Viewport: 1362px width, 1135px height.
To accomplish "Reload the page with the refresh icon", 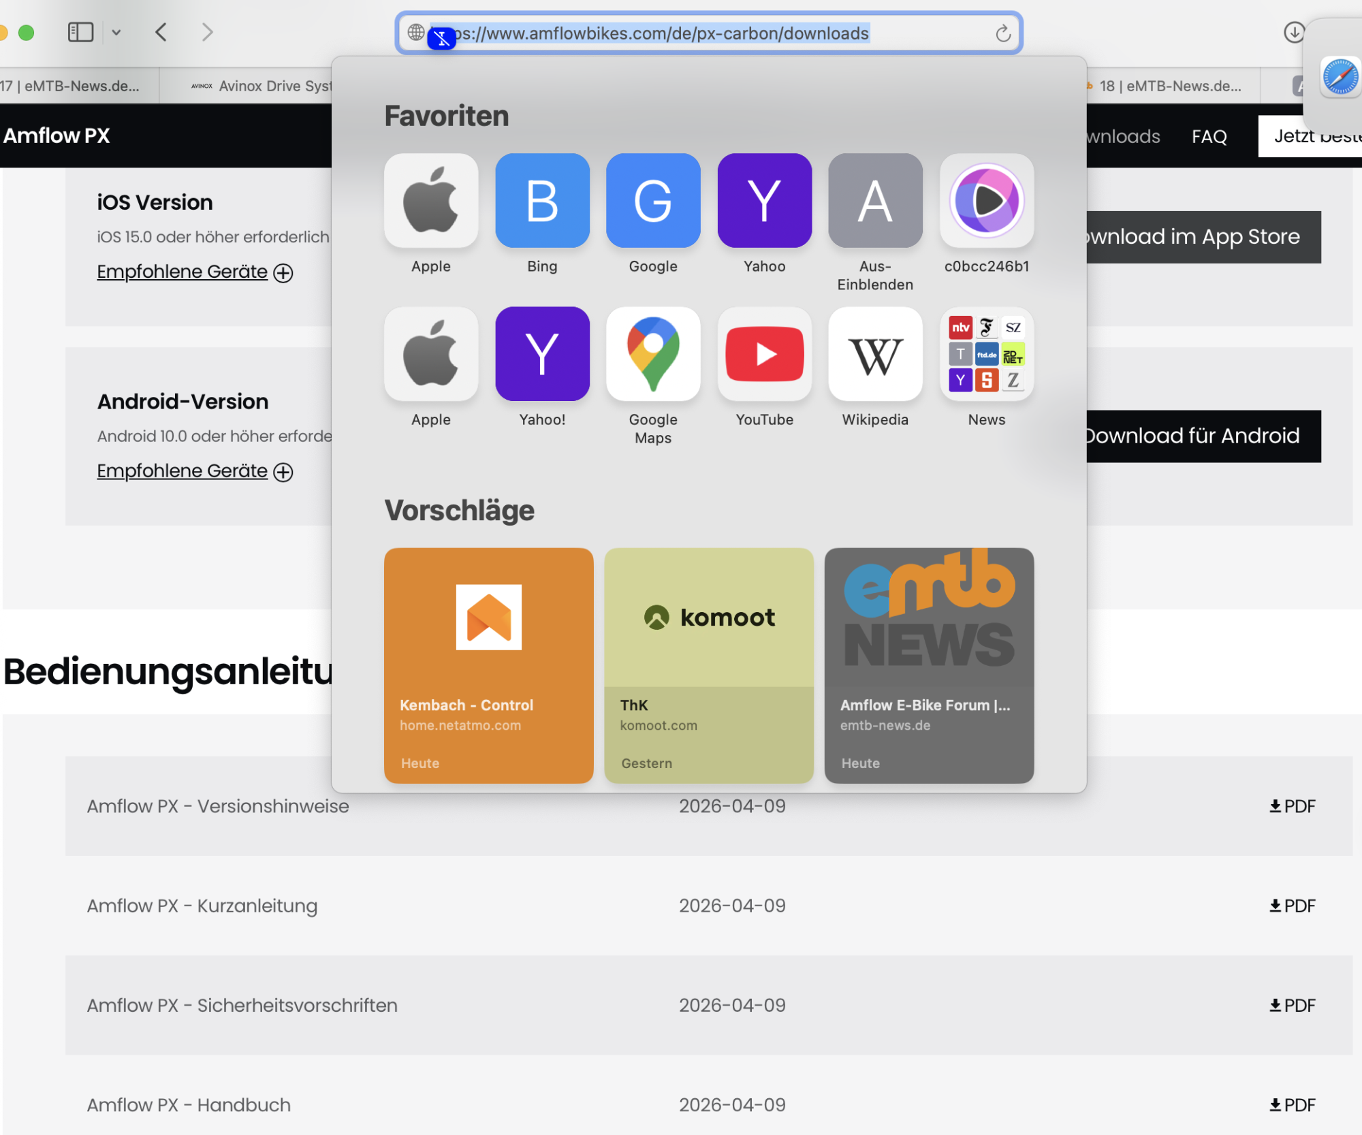I will pyautogui.click(x=1002, y=33).
